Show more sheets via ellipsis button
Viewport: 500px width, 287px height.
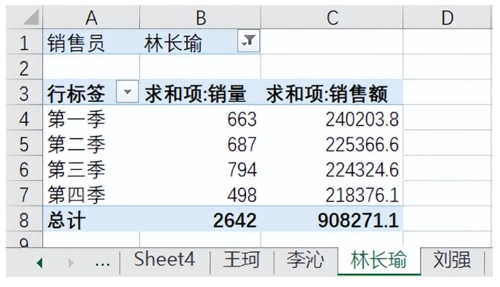click(x=102, y=264)
